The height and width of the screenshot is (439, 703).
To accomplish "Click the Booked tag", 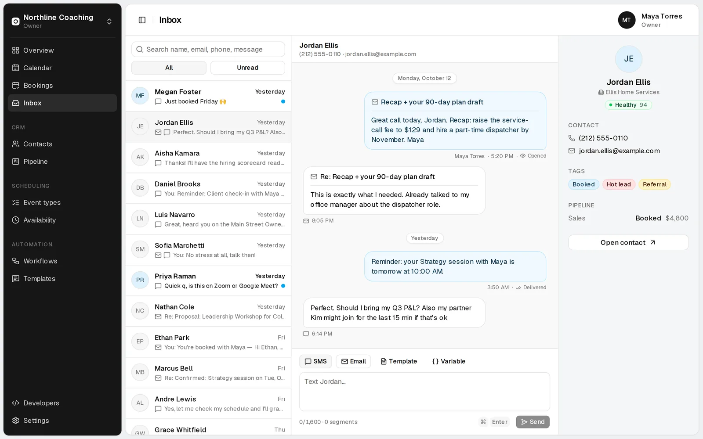I will (x=583, y=184).
